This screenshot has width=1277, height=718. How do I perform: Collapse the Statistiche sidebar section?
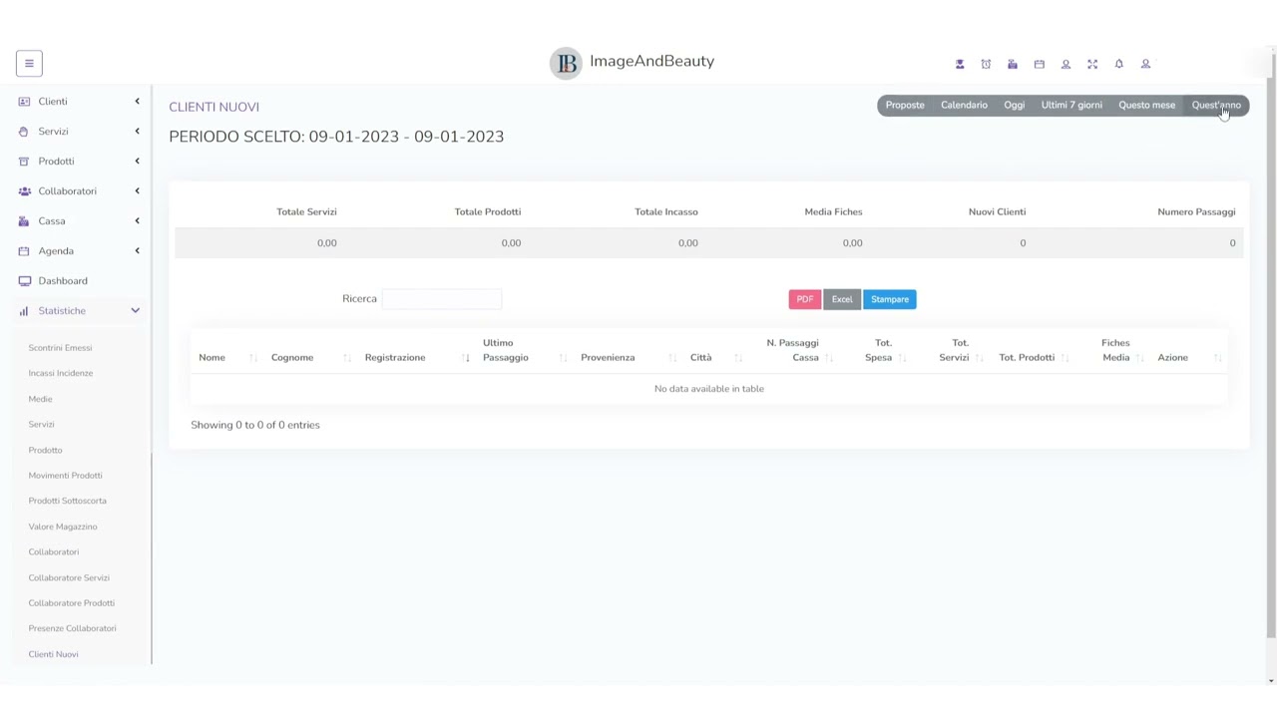[x=80, y=311]
